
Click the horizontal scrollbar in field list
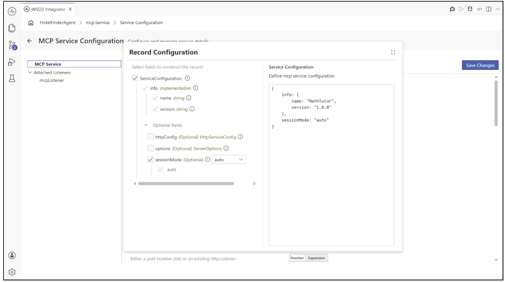click(x=186, y=184)
